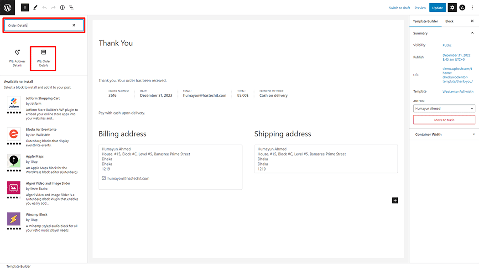This screenshot has width=479, height=269.
Task: Open the List View icon
Action: tap(72, 8)
